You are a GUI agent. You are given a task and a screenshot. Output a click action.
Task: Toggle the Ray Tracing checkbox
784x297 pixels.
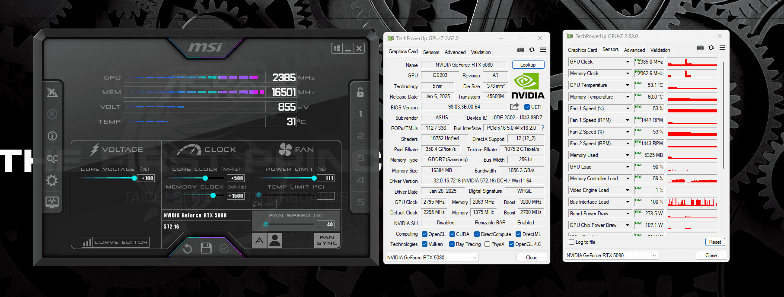tap(452, 244)
